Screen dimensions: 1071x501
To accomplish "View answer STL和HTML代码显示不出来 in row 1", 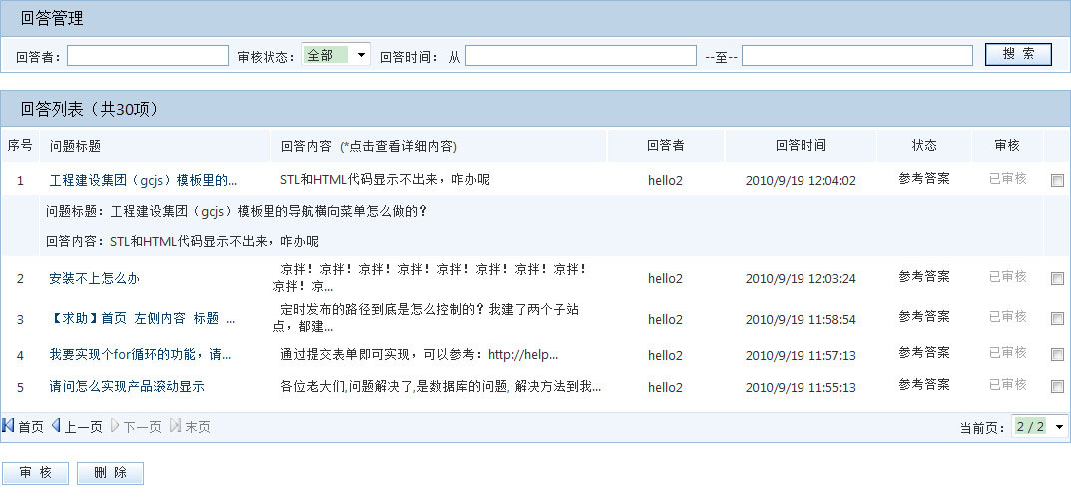I will click(385, 180).
